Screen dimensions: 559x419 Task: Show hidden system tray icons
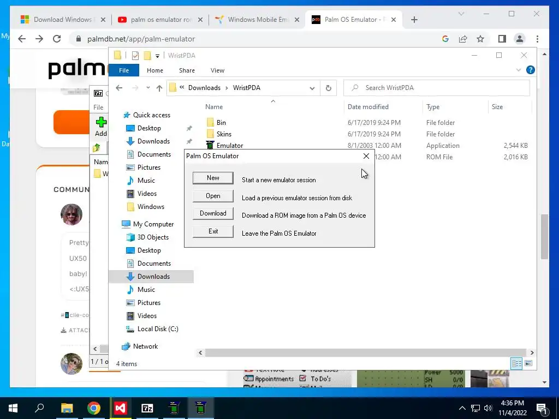tap(462, 408)
